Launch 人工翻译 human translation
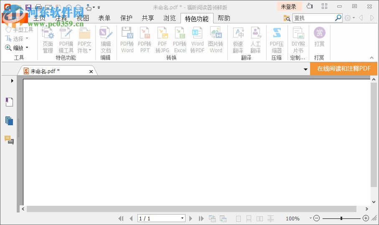 255,40
